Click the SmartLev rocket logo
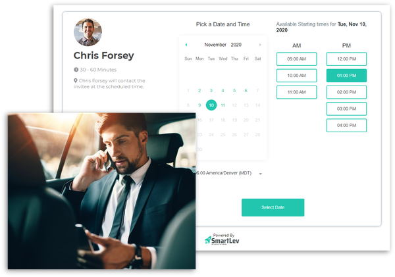Viewport: 395px width, 277px height. 208,239
